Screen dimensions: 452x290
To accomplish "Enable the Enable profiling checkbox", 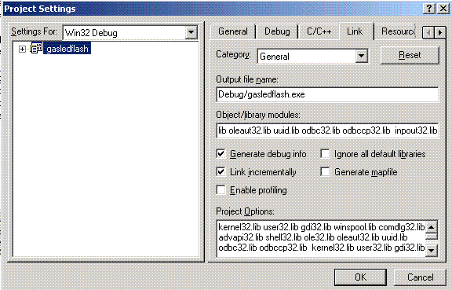I will pyautogui.click(x=221, y=190).
